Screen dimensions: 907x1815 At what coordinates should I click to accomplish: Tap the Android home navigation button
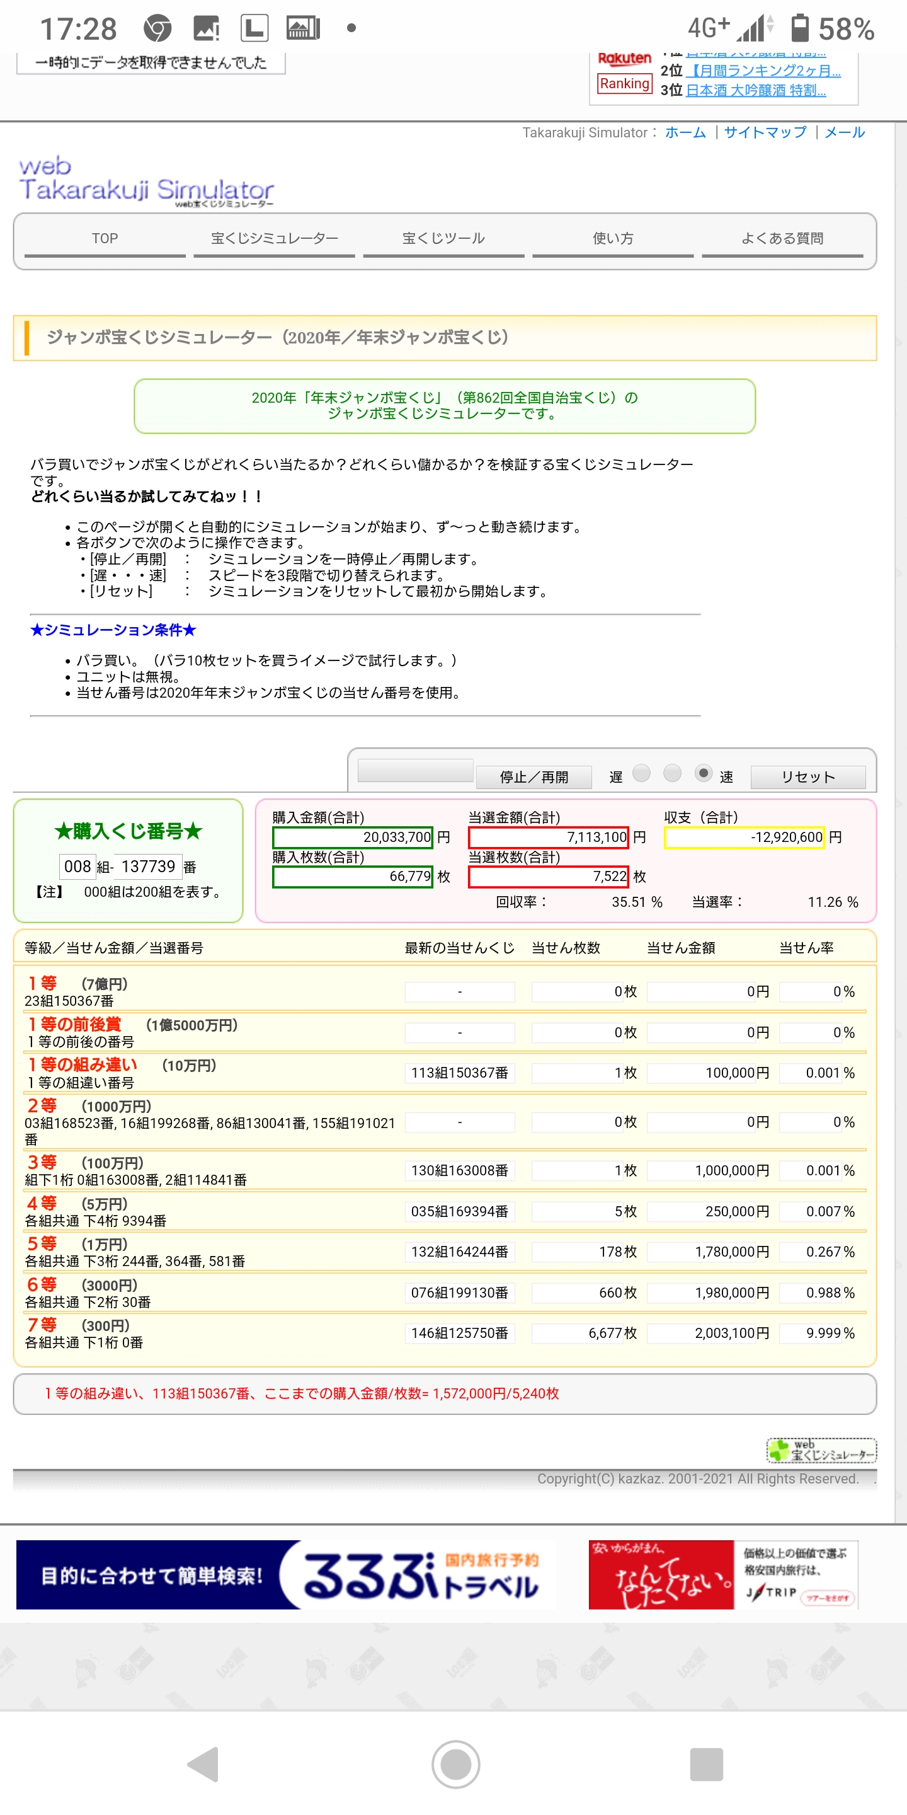[x=455, y=1765]
